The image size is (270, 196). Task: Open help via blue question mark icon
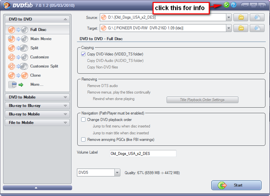tap(234, 5)
